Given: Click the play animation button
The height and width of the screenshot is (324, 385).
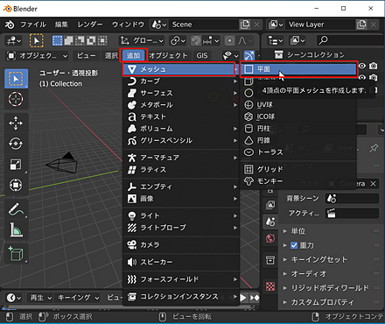Looking at the screenshot, I should pos(243,298).
